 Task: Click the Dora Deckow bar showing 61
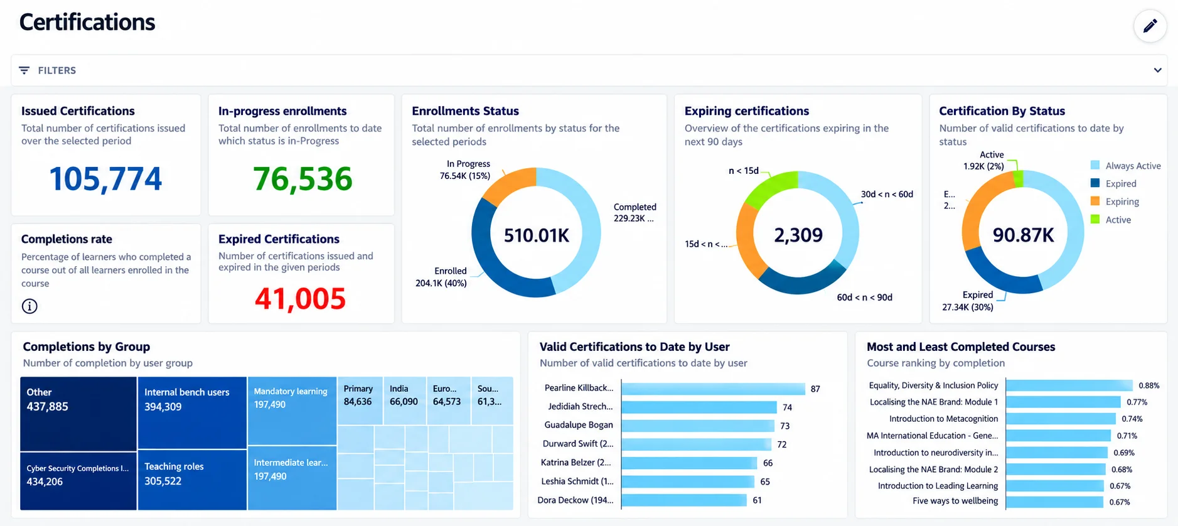684,500
